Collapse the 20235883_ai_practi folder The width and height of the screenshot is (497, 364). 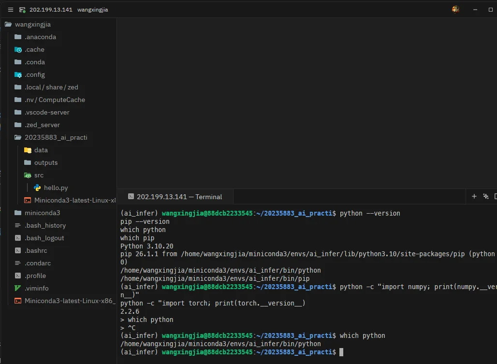click(x=56, y=137)
